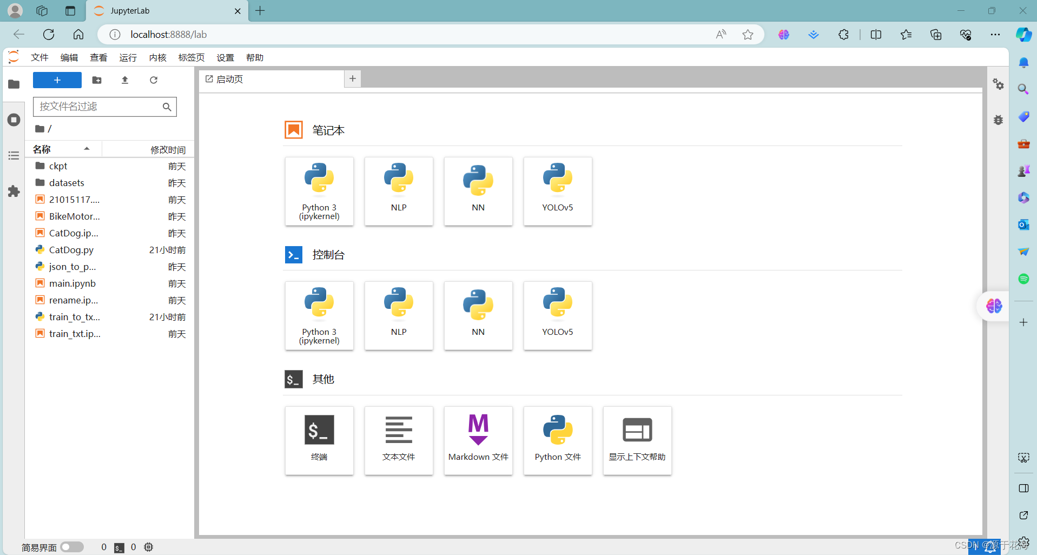Screen dimensions: 1037x555
Task: Open the 运行 menu
Action: pyautogui.click(x=128, y=57)
